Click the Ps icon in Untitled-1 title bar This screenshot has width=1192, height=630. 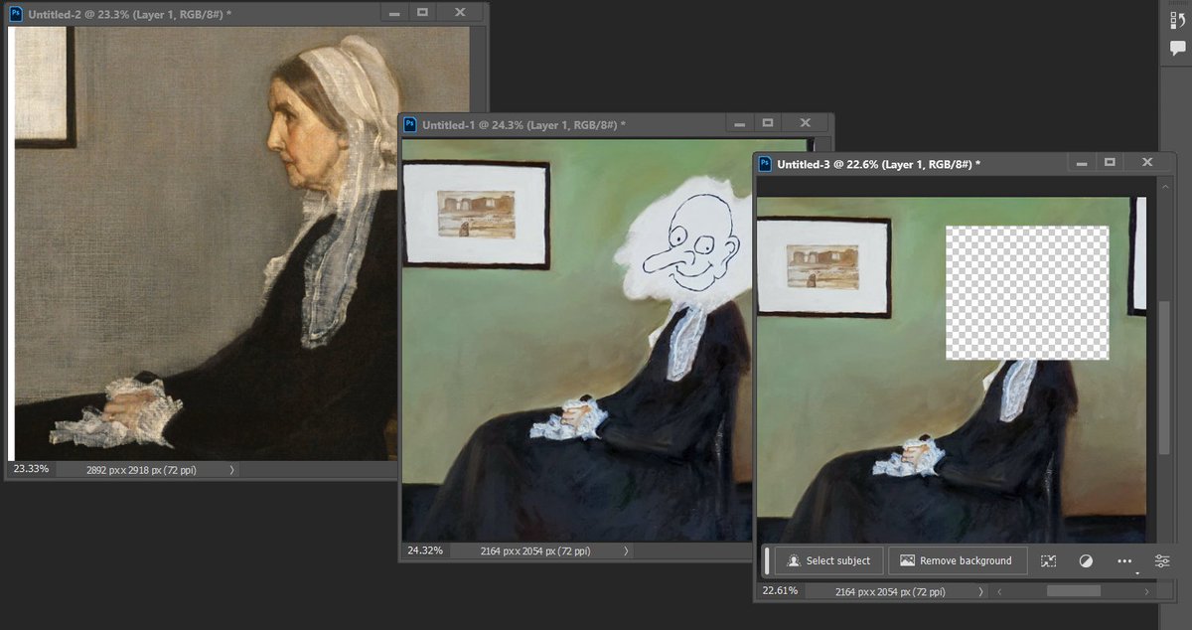pyautogui.click(x=408, y=124)
